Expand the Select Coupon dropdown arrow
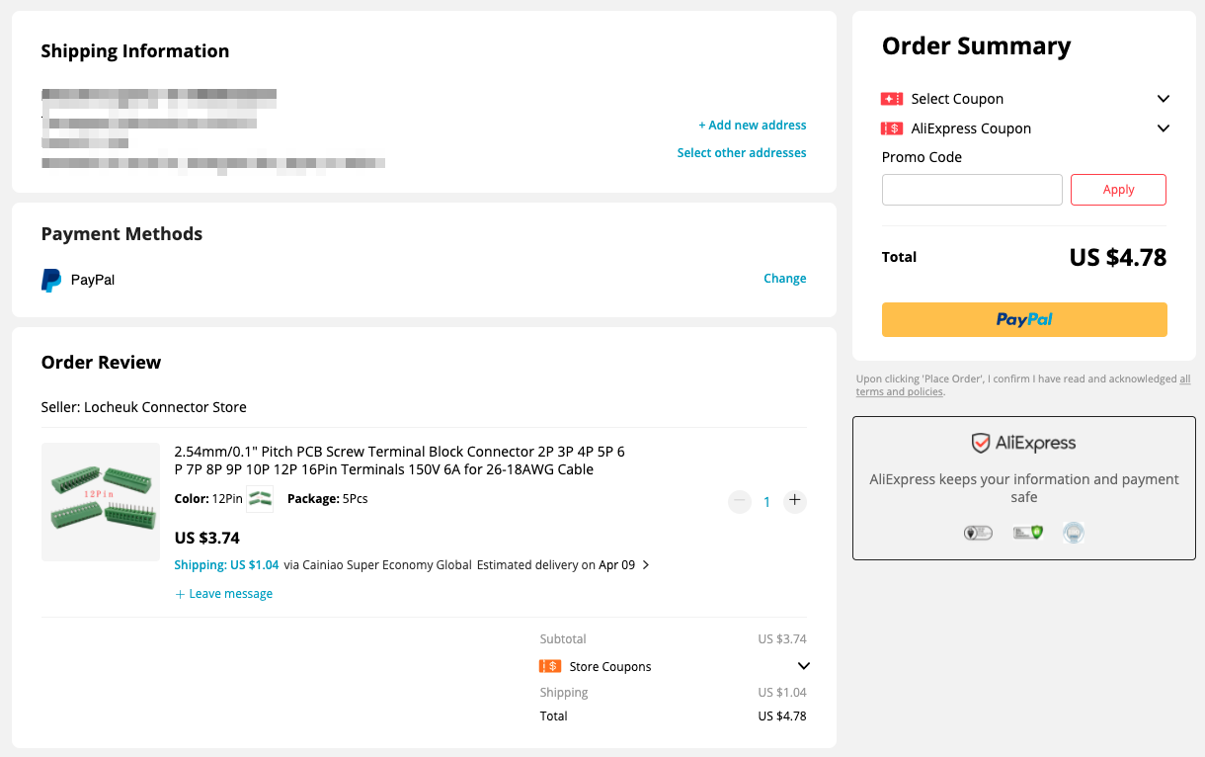 pos(1164,99)
